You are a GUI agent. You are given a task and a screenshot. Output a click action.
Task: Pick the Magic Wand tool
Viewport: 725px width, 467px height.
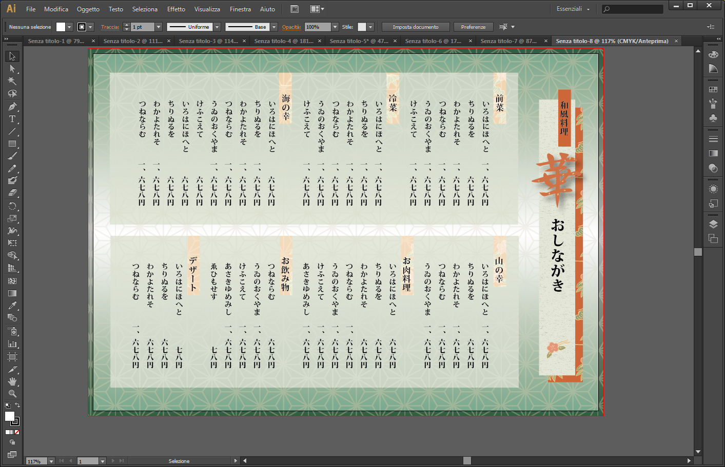(12, 81)
